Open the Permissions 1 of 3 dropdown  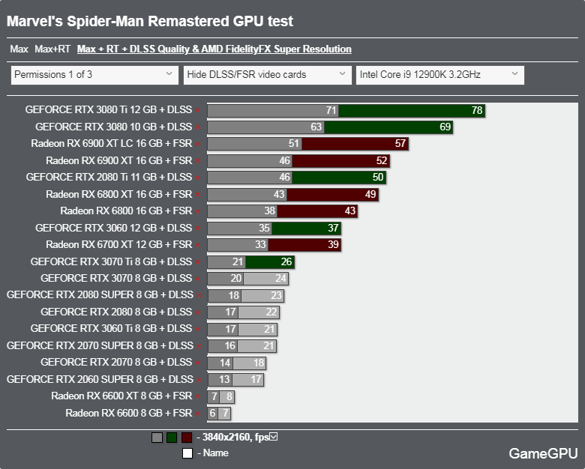click(x=94, y=75)
